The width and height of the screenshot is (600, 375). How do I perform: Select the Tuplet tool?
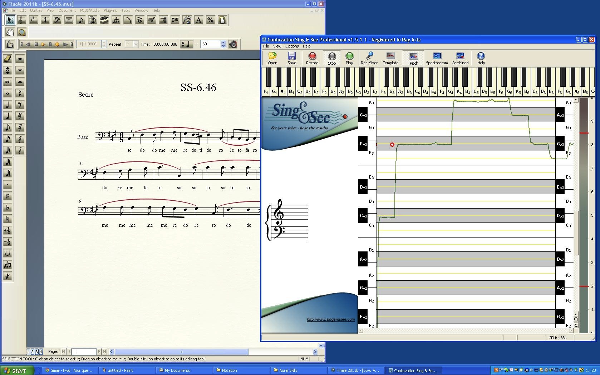click(116, 20)
